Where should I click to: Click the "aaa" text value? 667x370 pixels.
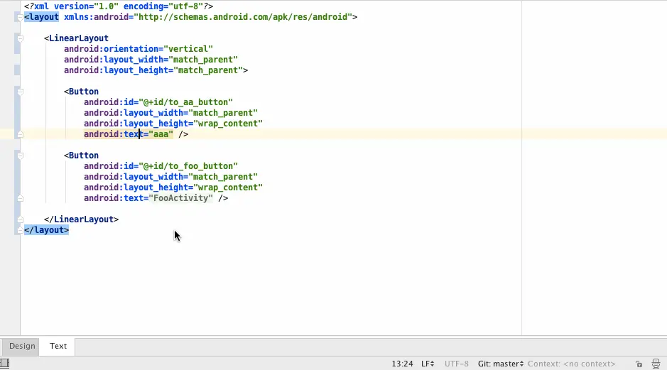(x=161, y=134)
